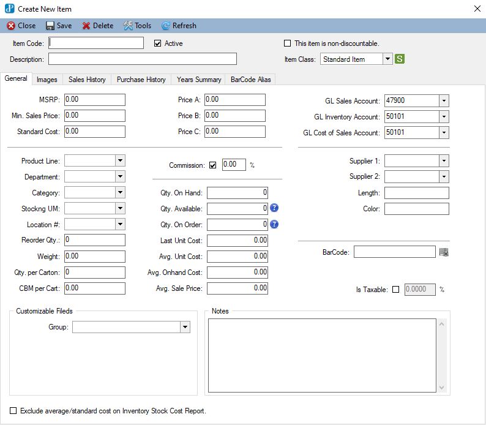The image size is (486, 425).
Task: Check 'This item is non-discountable' box
Action: 287,43
